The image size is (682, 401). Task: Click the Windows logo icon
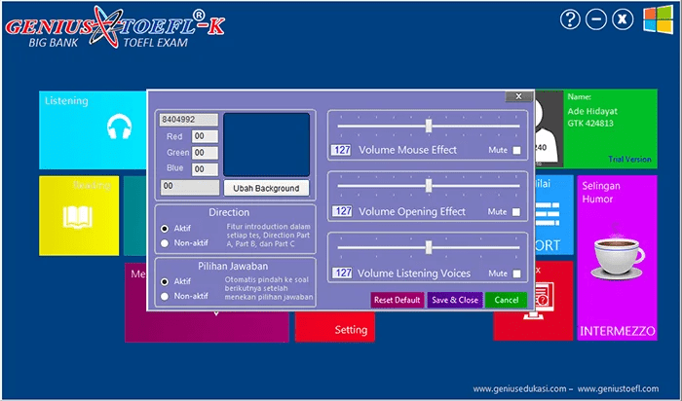point(658,19)
